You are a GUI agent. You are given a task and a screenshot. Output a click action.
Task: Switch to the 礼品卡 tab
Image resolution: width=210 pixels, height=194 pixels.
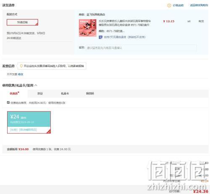[x=65, y=93]
